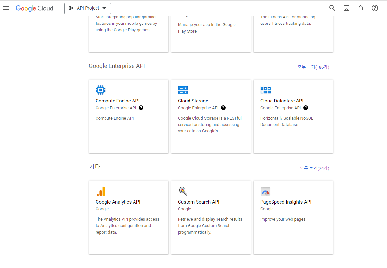Click Cloud Storage RESTful service description
The width and height of the screenshot is (387, 268).
pos(210,125)
